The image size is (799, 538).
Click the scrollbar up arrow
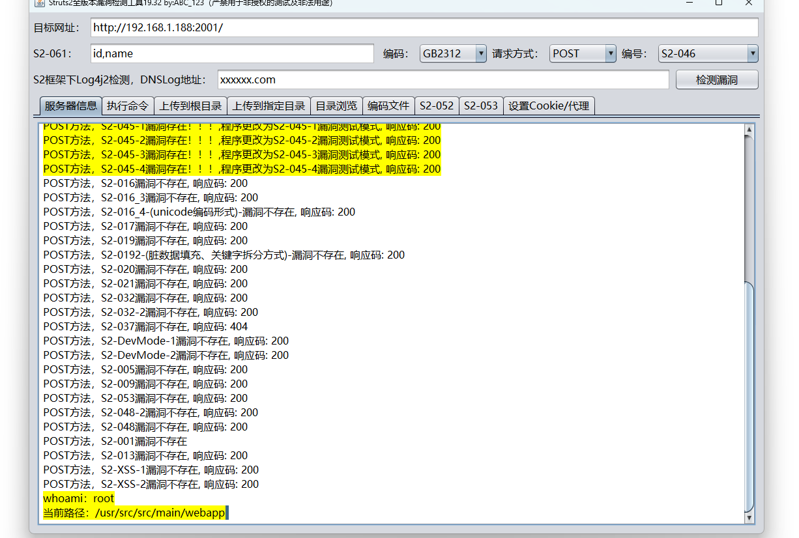(x=749, y=128)
